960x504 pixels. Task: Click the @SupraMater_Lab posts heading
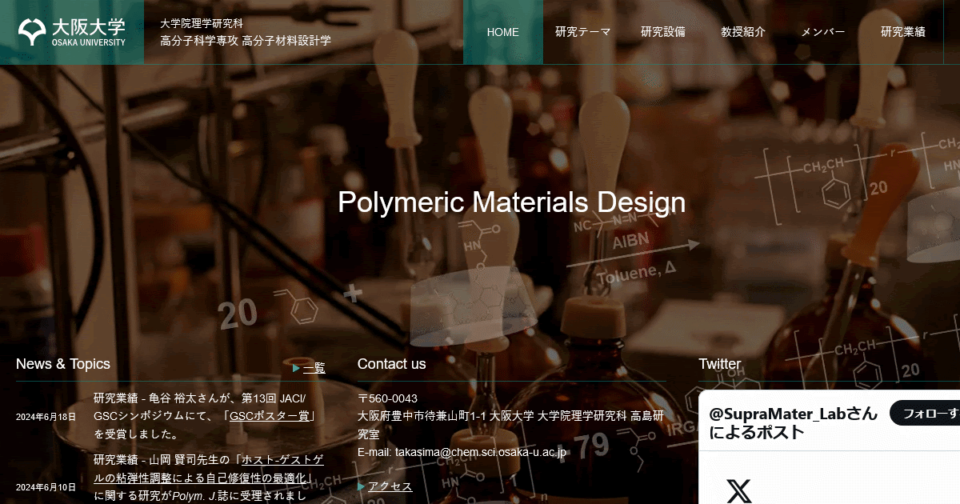click(x=792, y=423)
